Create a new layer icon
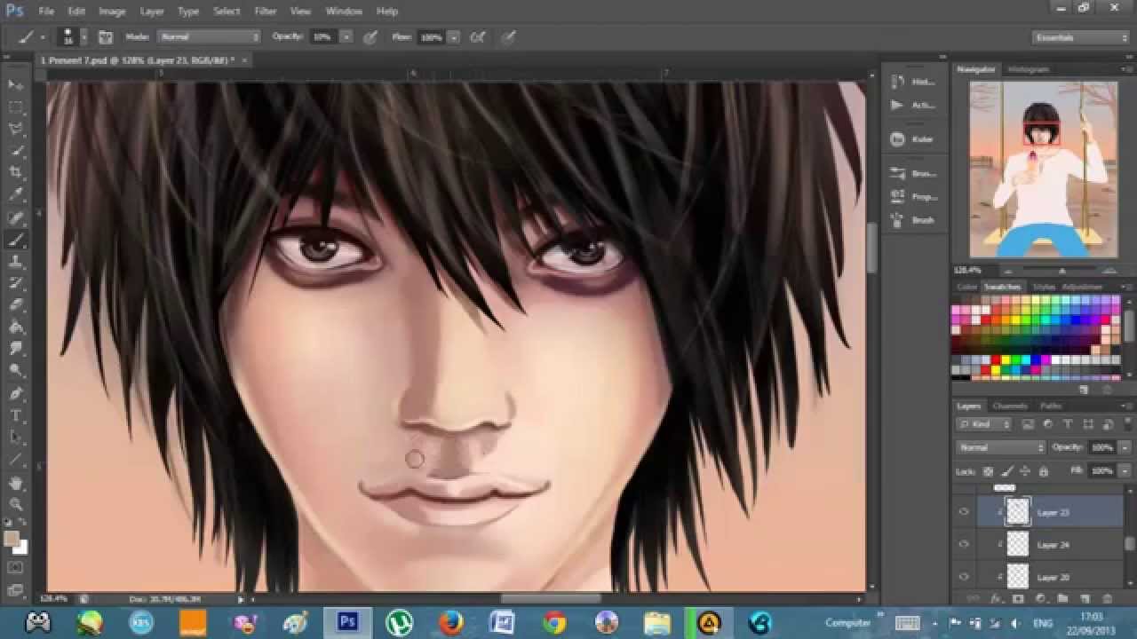Screen dimensions: 1137x639 point(1085,599)
